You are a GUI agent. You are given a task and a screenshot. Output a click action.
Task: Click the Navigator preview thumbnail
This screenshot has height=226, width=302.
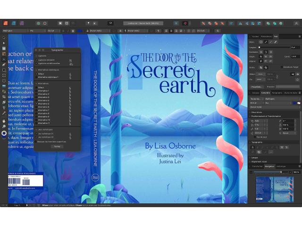tap(274, 187)
